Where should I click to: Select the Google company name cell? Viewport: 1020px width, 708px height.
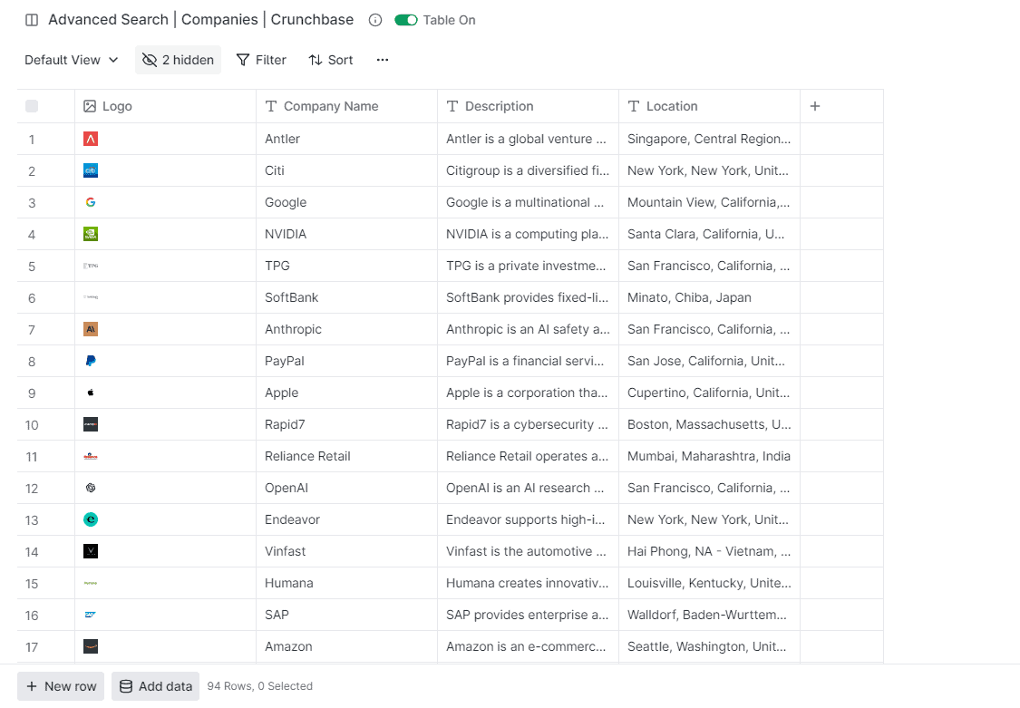(346, 202)
